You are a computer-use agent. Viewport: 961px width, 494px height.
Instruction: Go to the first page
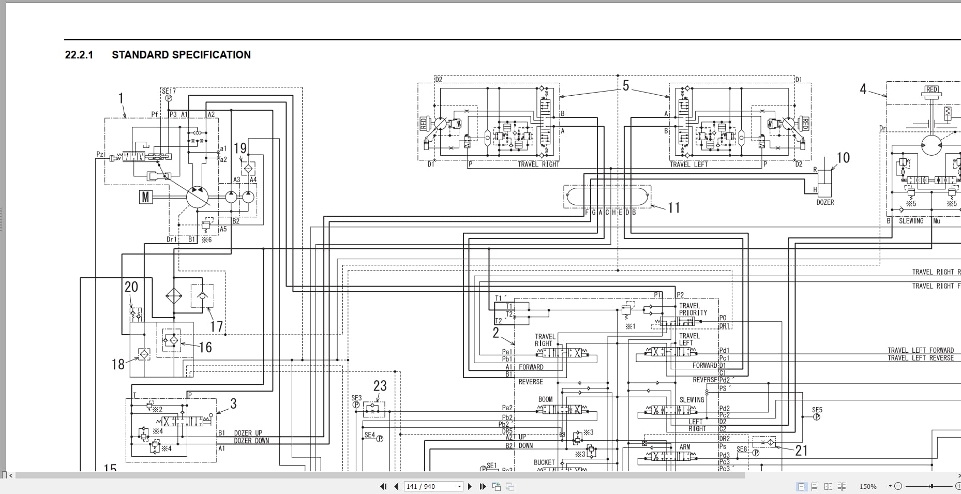point(383,486)
